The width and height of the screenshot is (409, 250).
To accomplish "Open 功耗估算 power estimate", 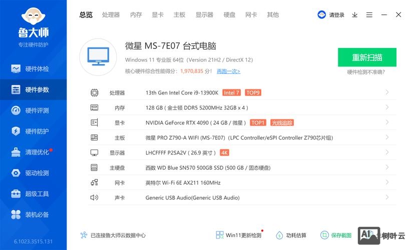I will point(291,235).
